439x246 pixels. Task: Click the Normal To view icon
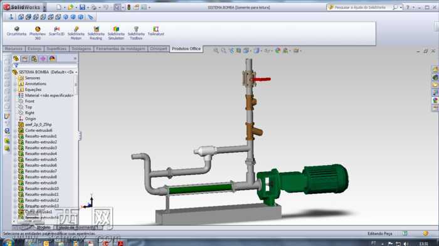[11, 17]
